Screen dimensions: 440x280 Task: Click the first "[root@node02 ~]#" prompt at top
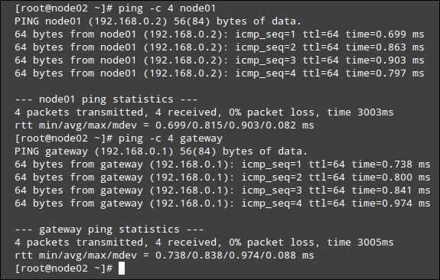point(64,8)
